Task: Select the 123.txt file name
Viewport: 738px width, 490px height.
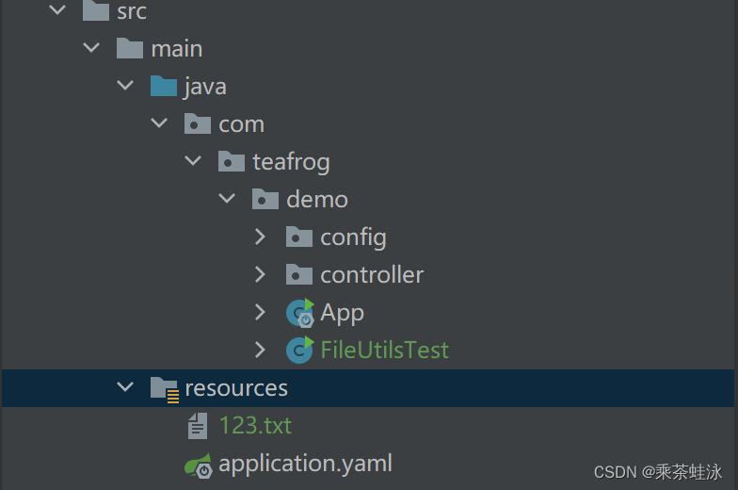Action: click(256, 426)
